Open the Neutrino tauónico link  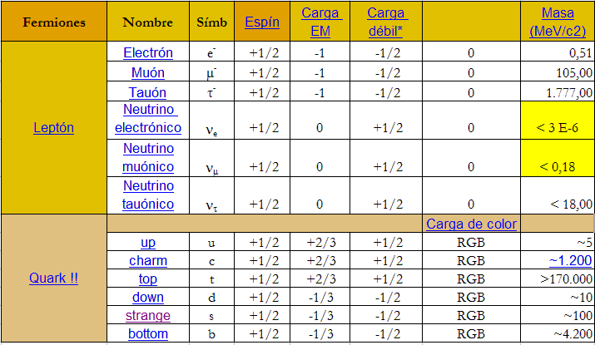pos(147,195)
